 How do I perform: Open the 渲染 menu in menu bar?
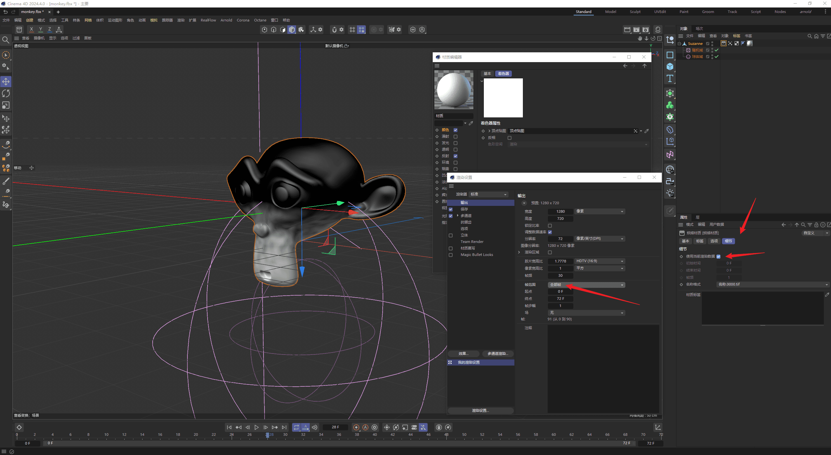181,20
